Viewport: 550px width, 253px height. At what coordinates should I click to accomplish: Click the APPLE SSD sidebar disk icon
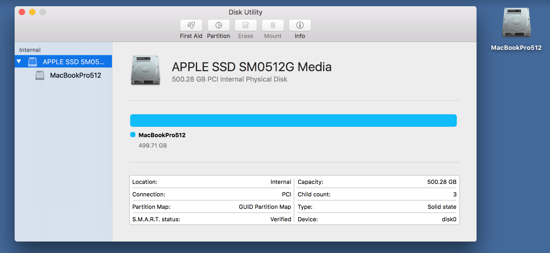33,62
